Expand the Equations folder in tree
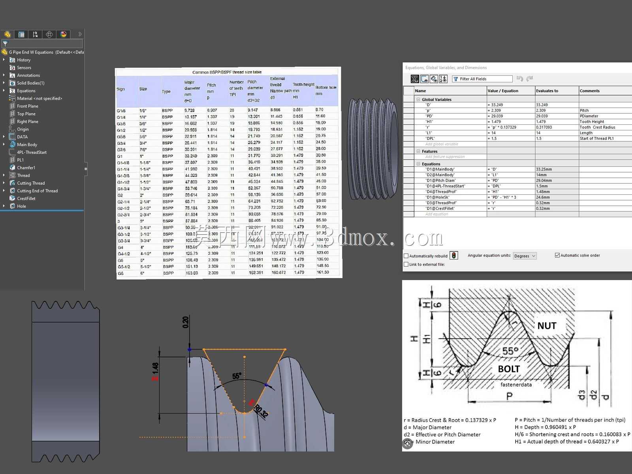Image resolution: width=632 pixels, height=474 pixels. pos(4,90)
